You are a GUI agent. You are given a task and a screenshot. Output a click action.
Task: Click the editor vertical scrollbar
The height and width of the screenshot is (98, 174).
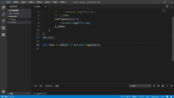[173, 39]
